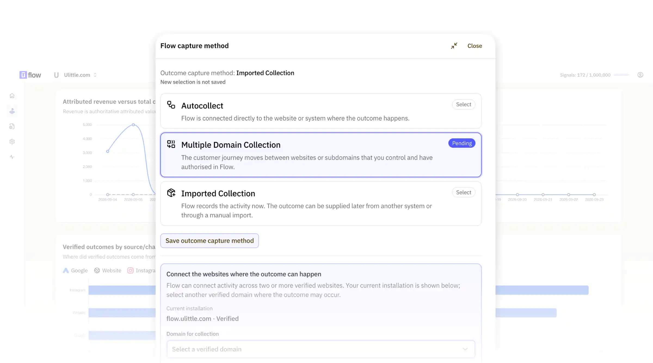Screen dimensions: 653x363
Task: Toggle the Website legend item
Action: pos(108,271)
